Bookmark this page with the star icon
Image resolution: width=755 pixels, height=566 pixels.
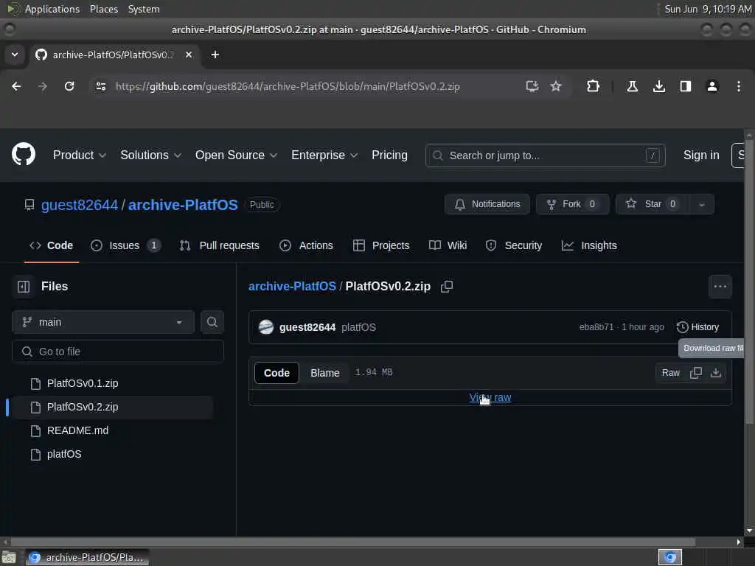(556, 86)
